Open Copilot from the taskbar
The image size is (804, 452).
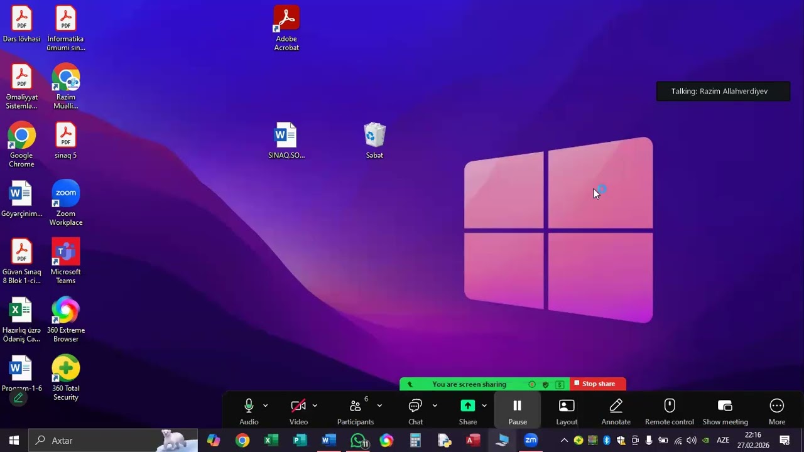point(214,441)
